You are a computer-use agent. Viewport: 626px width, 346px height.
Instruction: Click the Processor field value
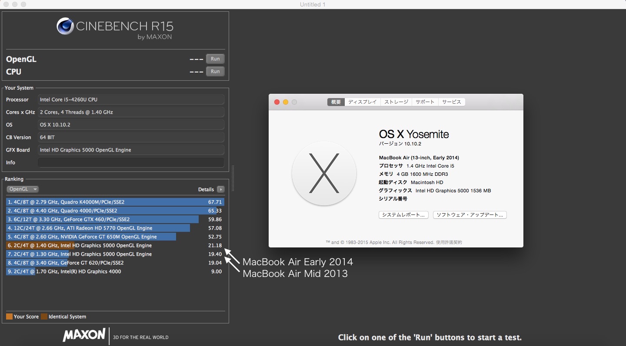131,99
